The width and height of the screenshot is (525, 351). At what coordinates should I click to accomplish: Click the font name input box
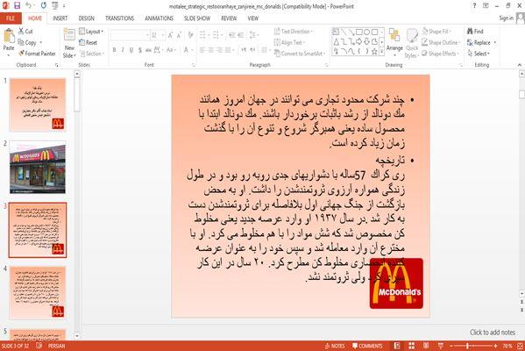coord(129,35)
